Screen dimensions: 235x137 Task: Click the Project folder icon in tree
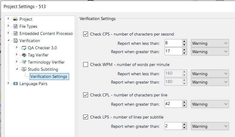16,19
